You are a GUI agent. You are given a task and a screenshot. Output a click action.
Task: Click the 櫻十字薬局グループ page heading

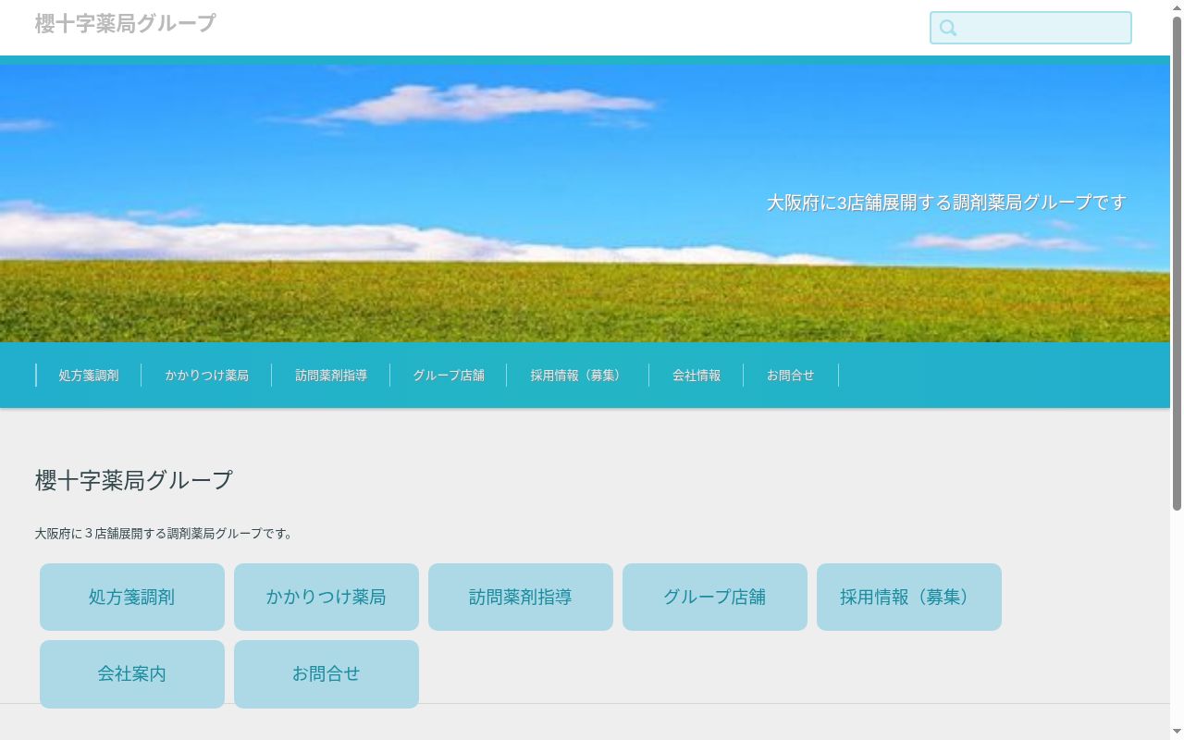click(x=134, y=479)
